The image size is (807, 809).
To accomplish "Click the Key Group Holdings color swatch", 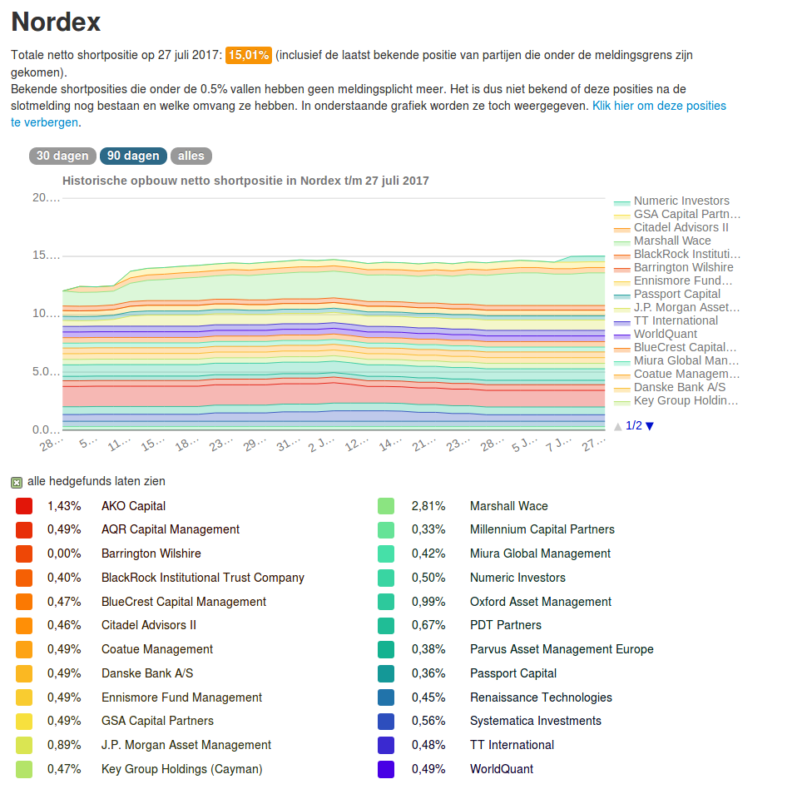I will coord(24,769).
